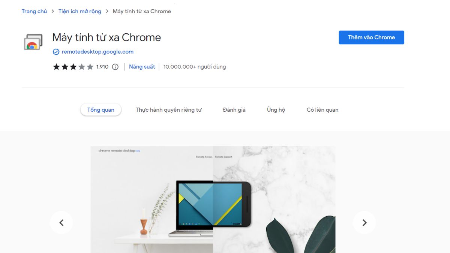Click the verified badge beside remotedesktop.google.com
The image size is (450, 253).
tap(56, 52)
